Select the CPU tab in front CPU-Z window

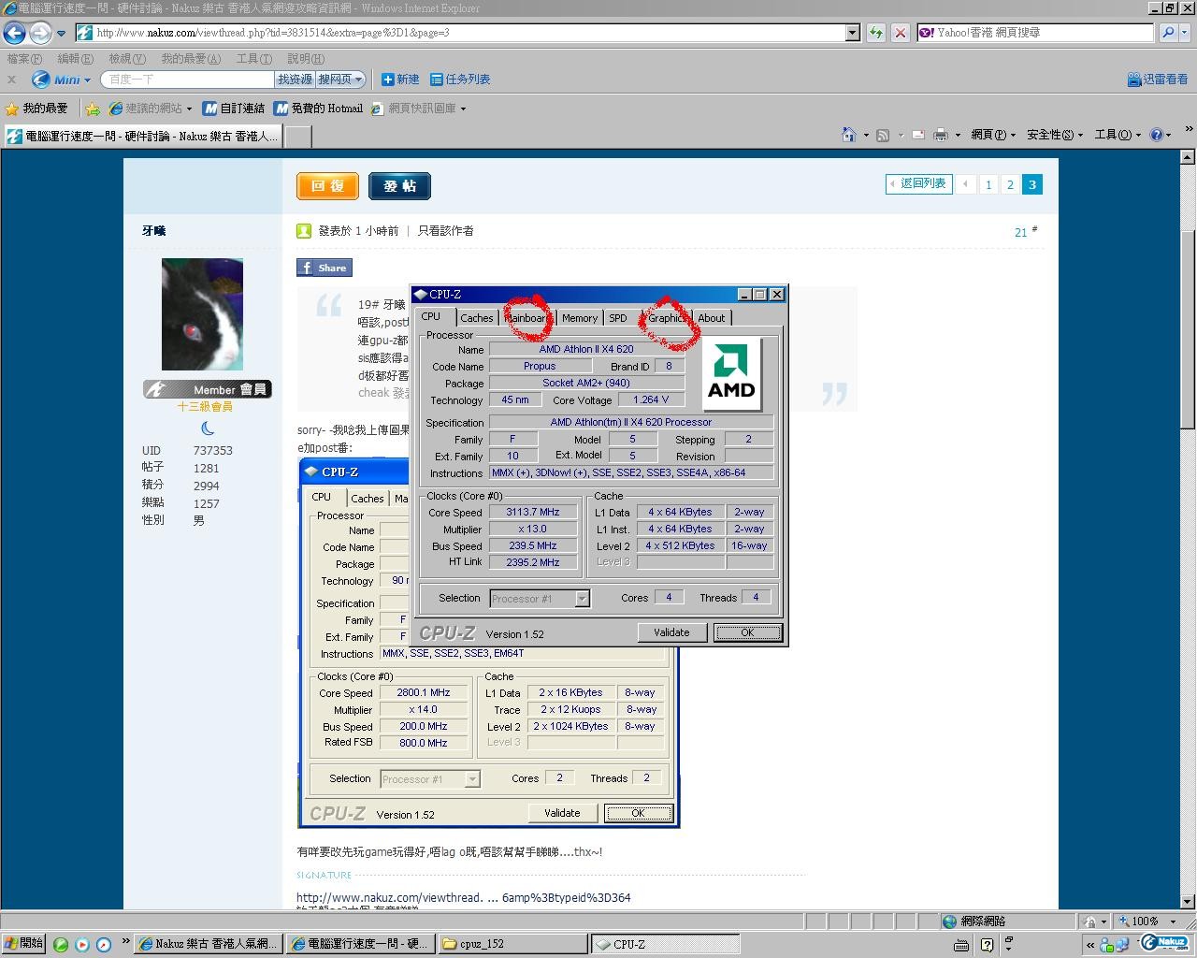click(431, 316)
